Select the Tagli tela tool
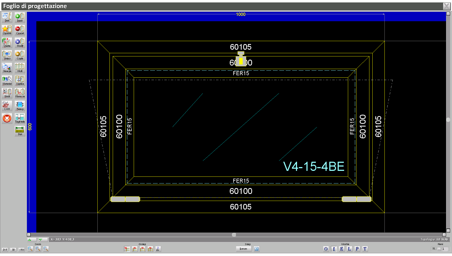 20,118
